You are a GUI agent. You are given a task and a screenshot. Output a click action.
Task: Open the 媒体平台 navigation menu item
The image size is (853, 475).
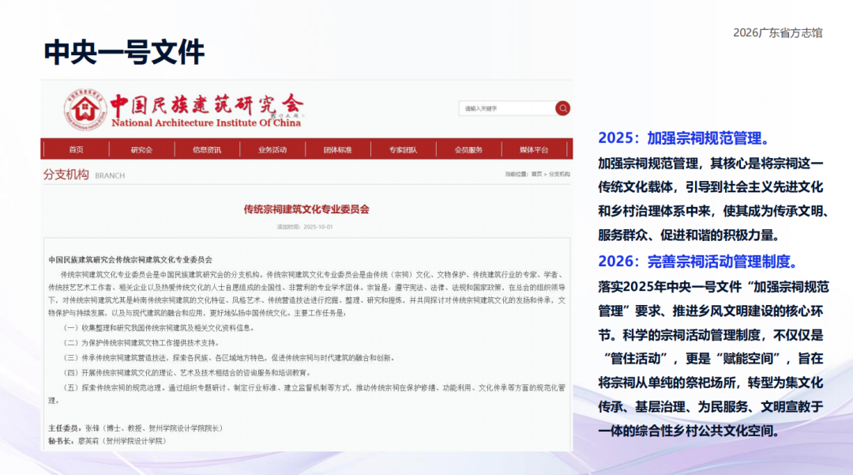click(x=534, y=149)
